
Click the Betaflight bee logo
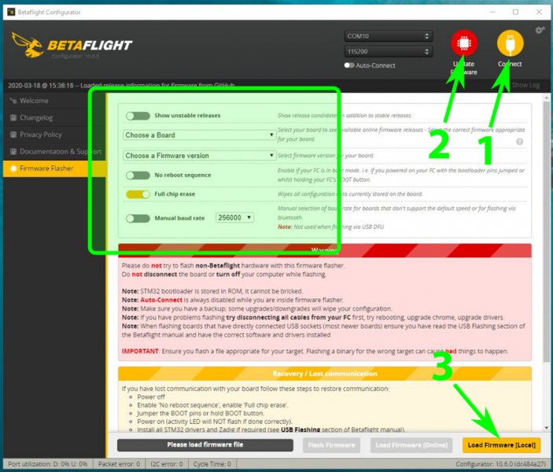(28, 45)
